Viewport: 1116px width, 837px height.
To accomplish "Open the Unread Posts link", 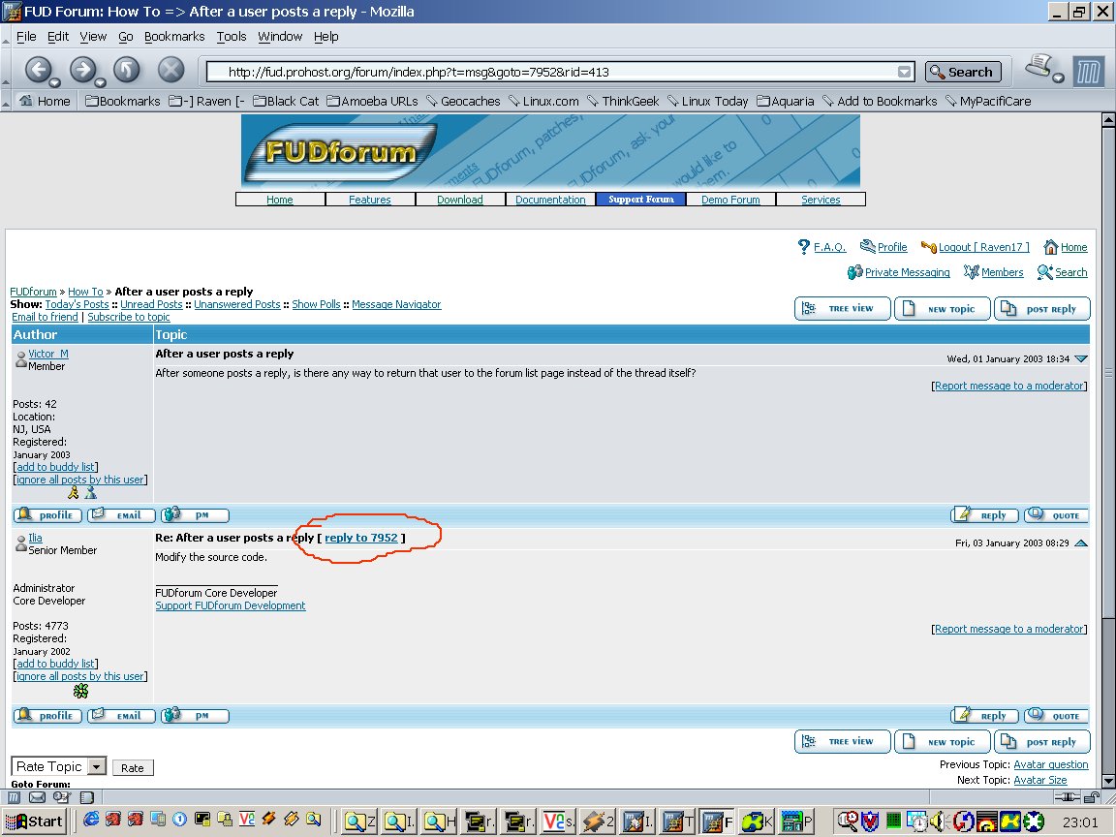I will point(151,304).
